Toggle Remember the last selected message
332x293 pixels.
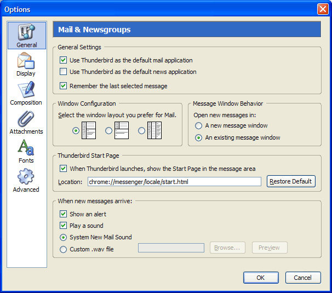[x=63, y=86]
